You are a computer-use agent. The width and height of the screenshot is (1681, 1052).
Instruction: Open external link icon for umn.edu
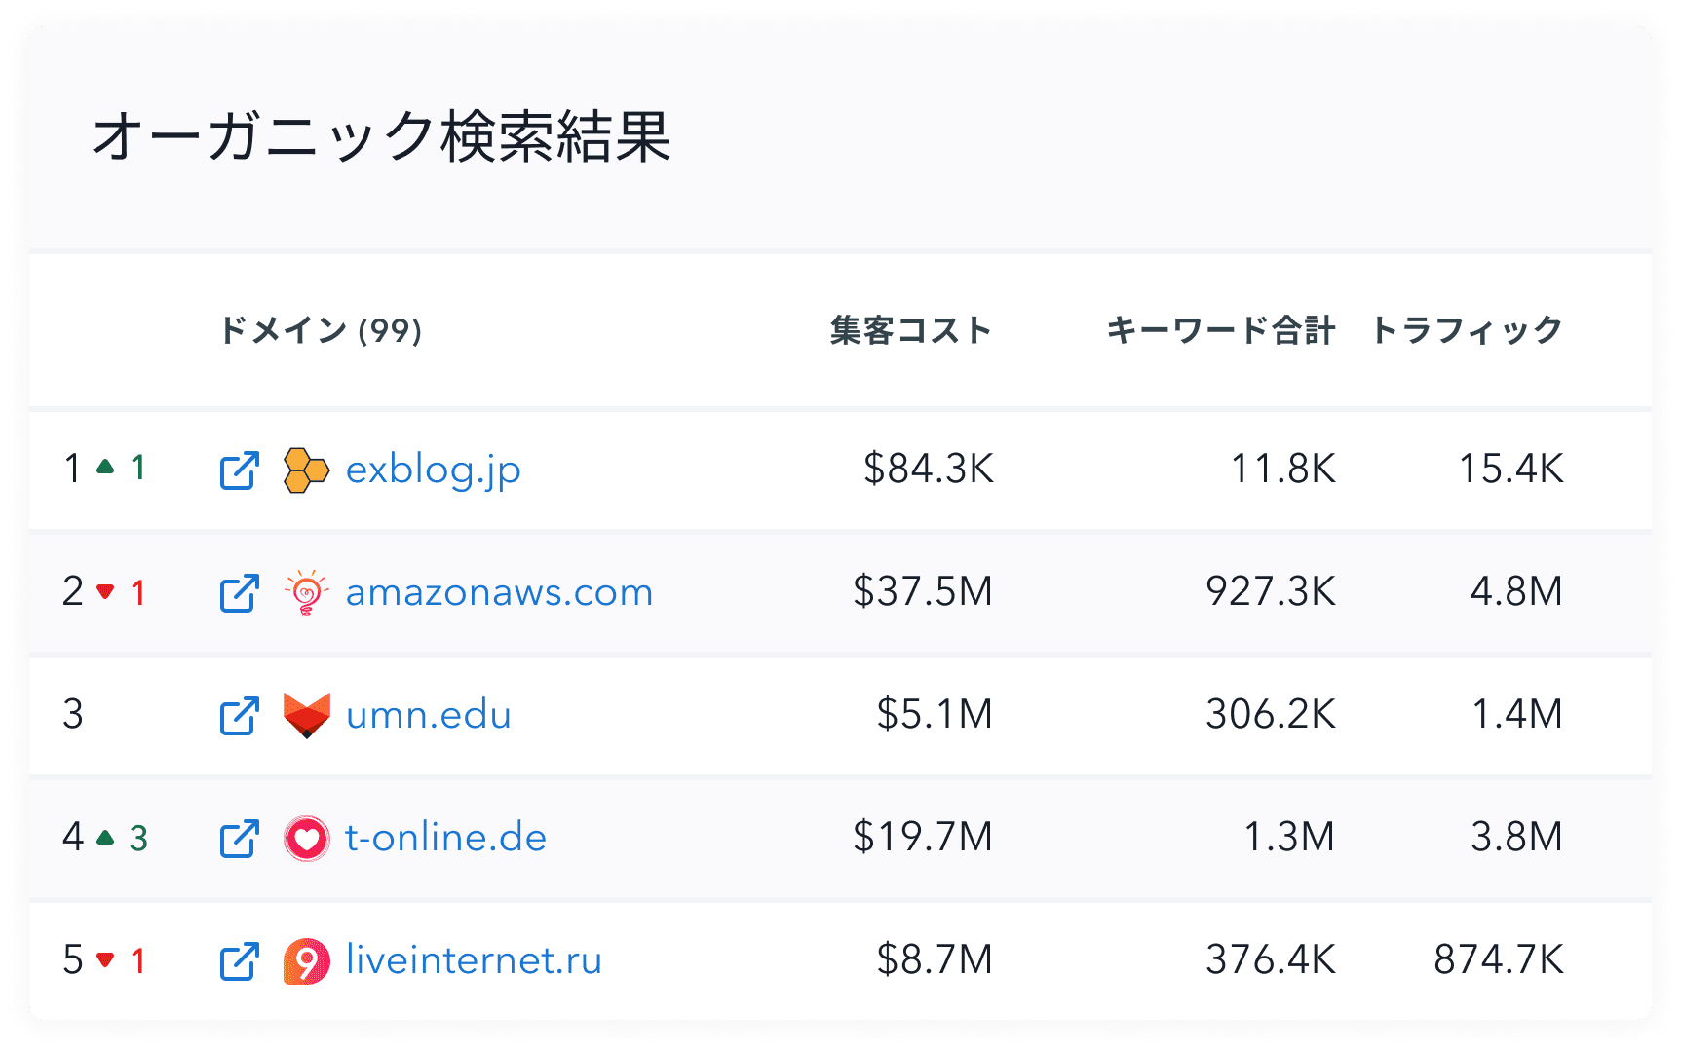tap(239, 716)
